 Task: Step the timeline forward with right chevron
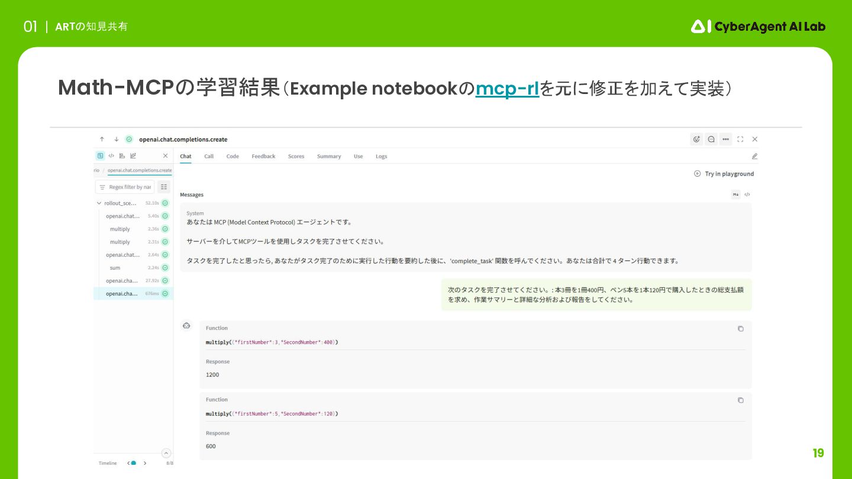[146, 463]
